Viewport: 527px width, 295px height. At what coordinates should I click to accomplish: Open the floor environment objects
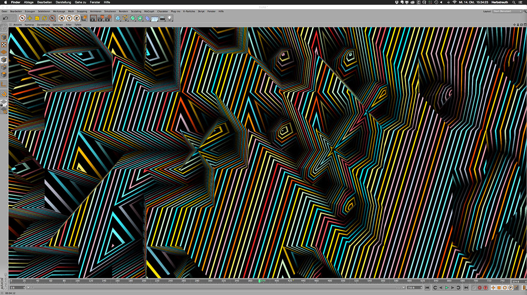154,18
